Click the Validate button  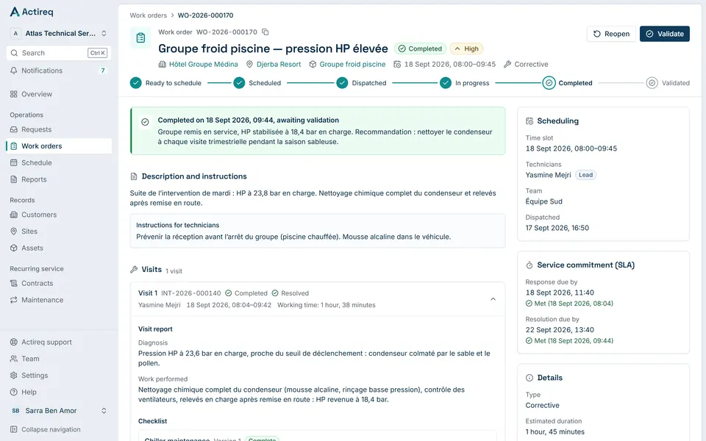[x=665, y=34]
